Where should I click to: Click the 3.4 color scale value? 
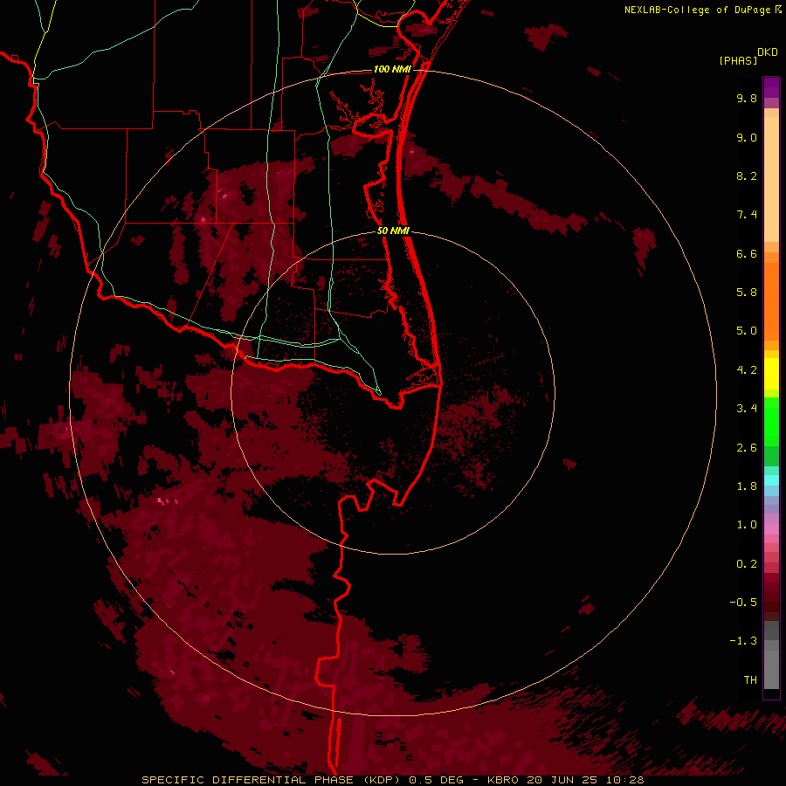point(747,409)
